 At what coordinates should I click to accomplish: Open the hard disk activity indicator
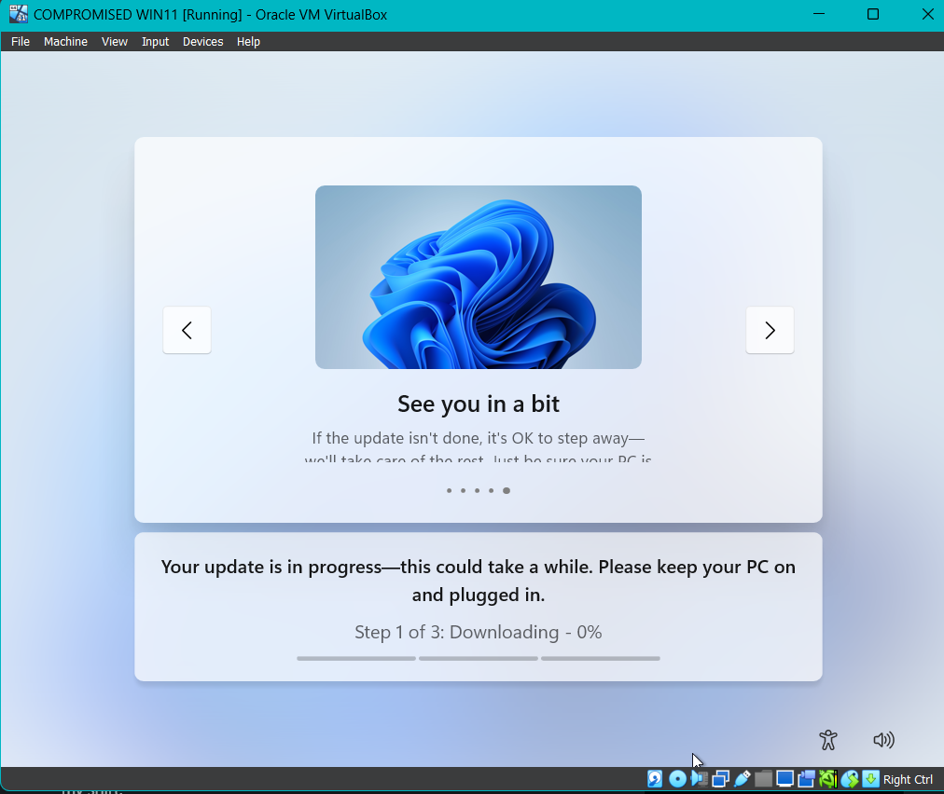[x=655, y=779]
